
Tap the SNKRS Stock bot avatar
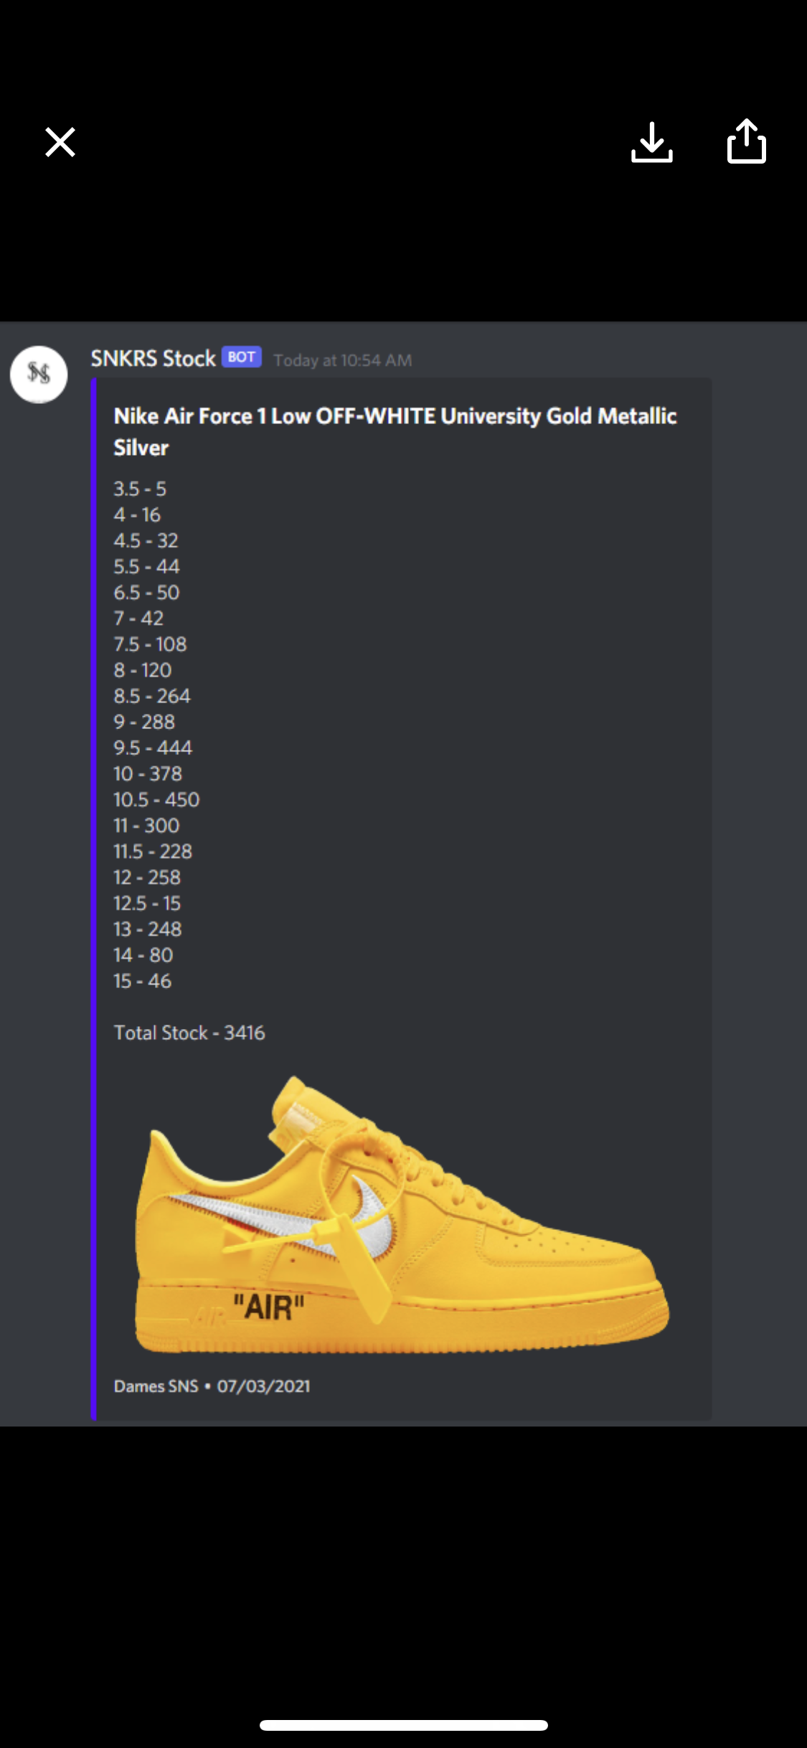coord(39,374)
